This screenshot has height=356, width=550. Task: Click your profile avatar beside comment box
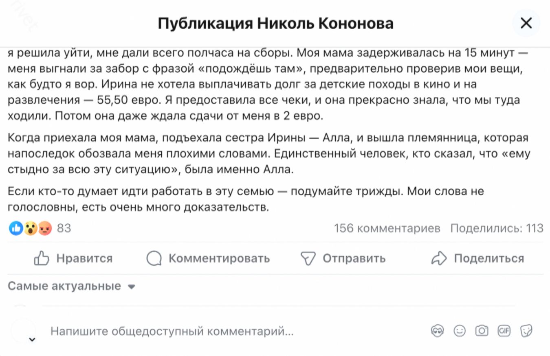22,330
